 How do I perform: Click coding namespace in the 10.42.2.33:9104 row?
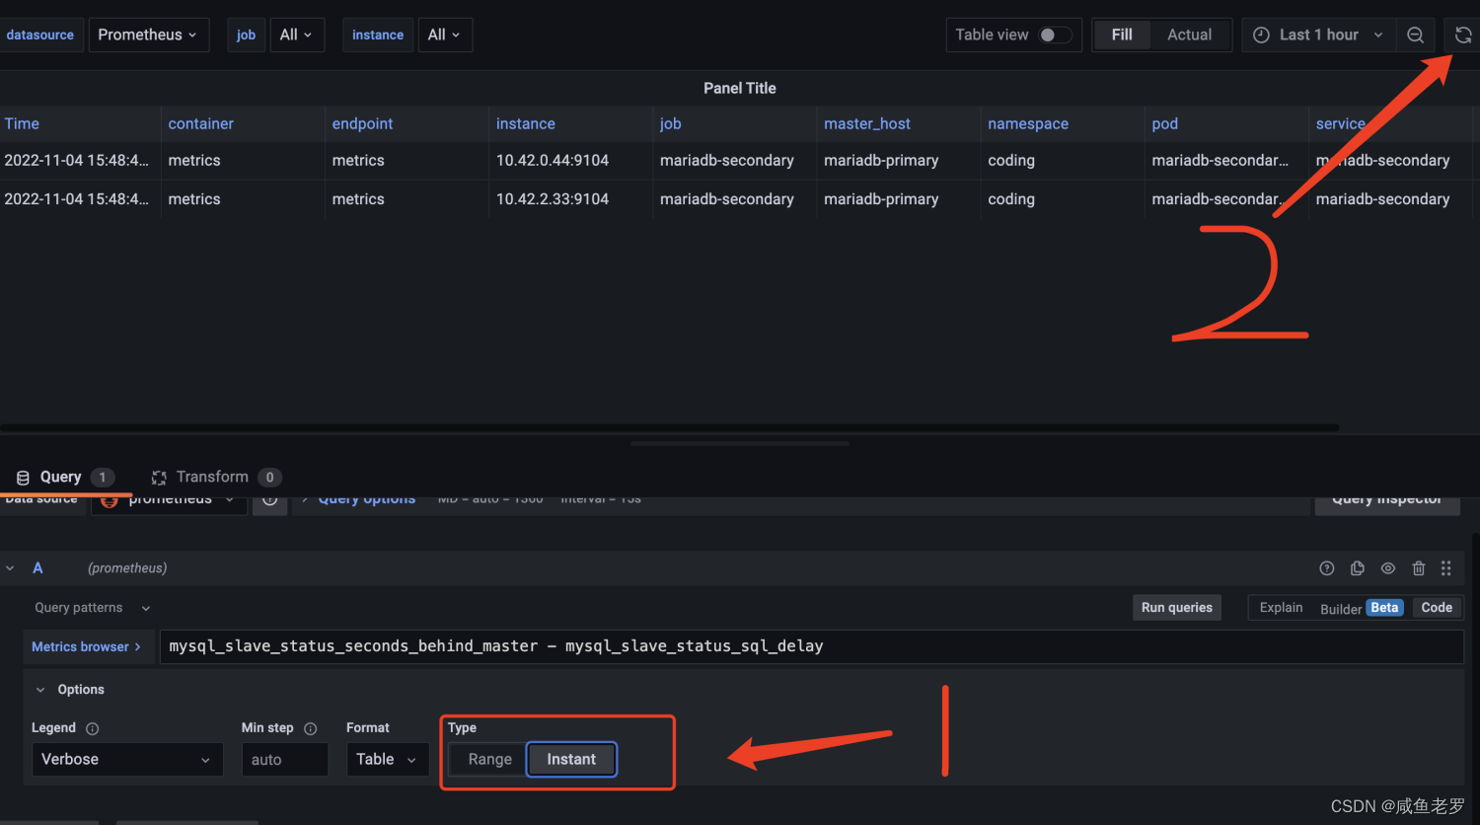point(1010,198)
